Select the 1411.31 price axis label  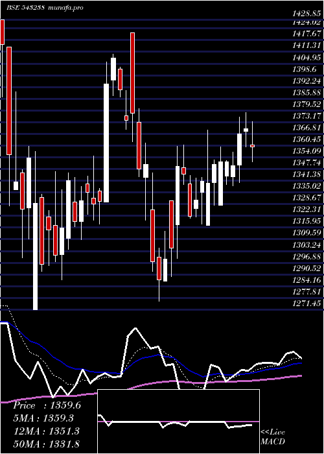point(307,45)
